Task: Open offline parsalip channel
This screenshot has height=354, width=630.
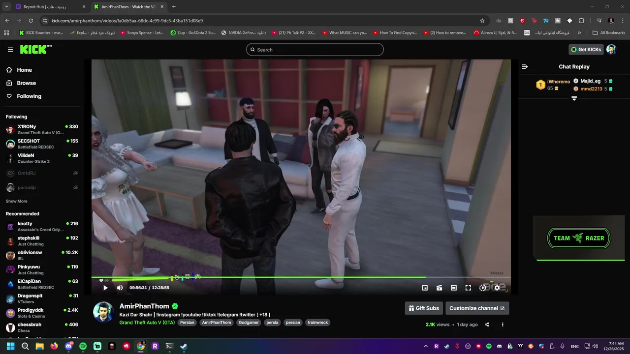Action: point(41,187)
